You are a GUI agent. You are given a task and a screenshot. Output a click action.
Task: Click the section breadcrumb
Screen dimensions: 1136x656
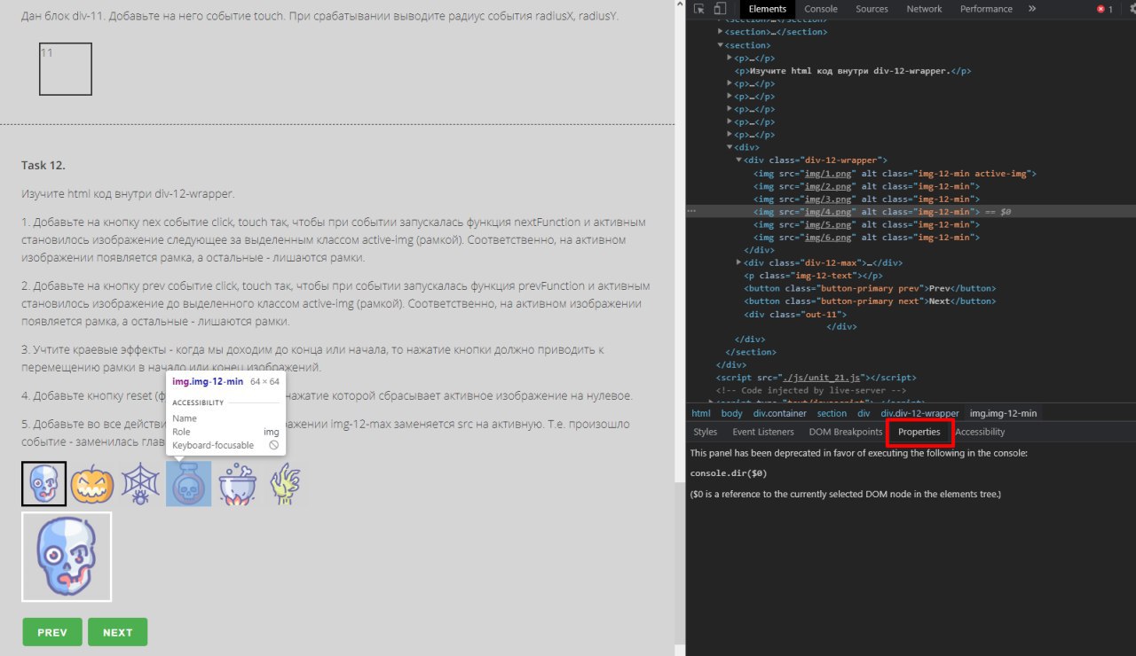[x=832, y=413]
